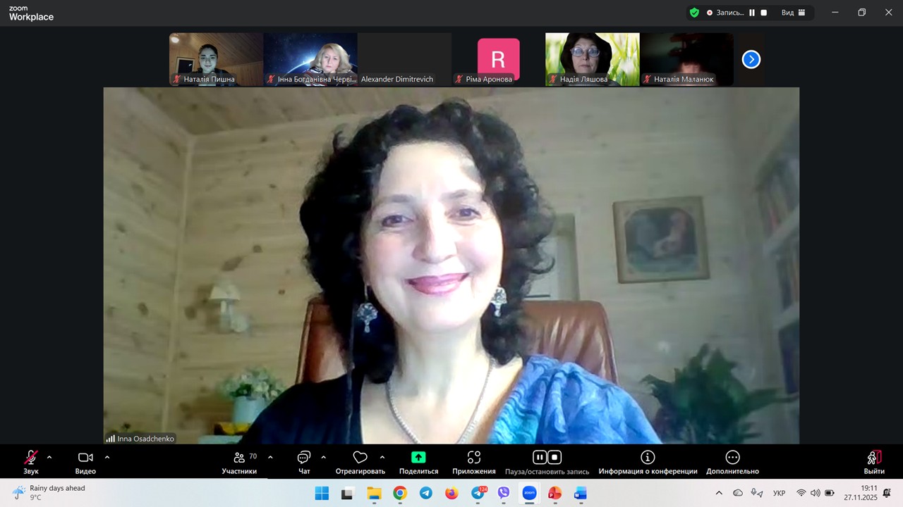
Task: Select Інна Богданівна video thumbnail
Action: coord(310,59)
